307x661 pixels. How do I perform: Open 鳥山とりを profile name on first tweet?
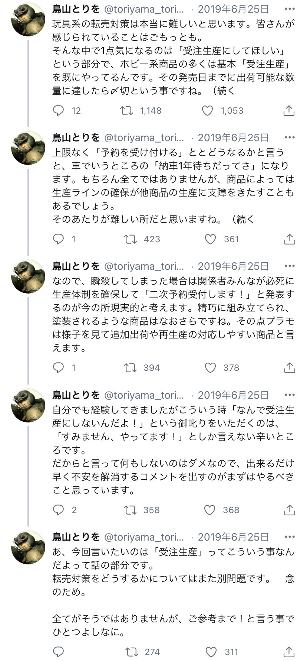(76, 9)
